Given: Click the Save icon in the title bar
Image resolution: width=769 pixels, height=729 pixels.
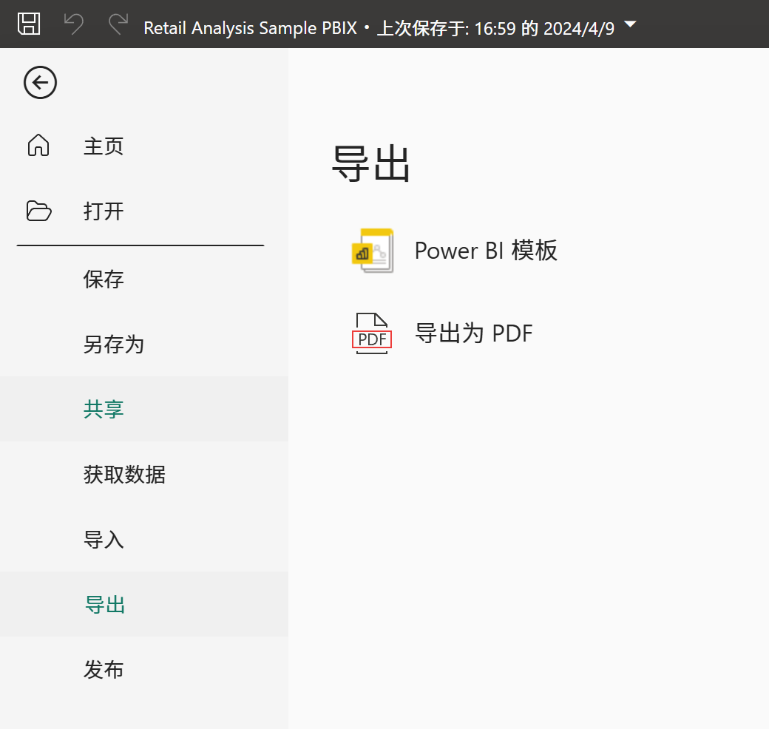Looking at the screenshot, I should click(29, 24).
